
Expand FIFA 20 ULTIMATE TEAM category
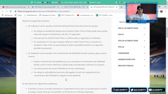[x=132, y=41]
